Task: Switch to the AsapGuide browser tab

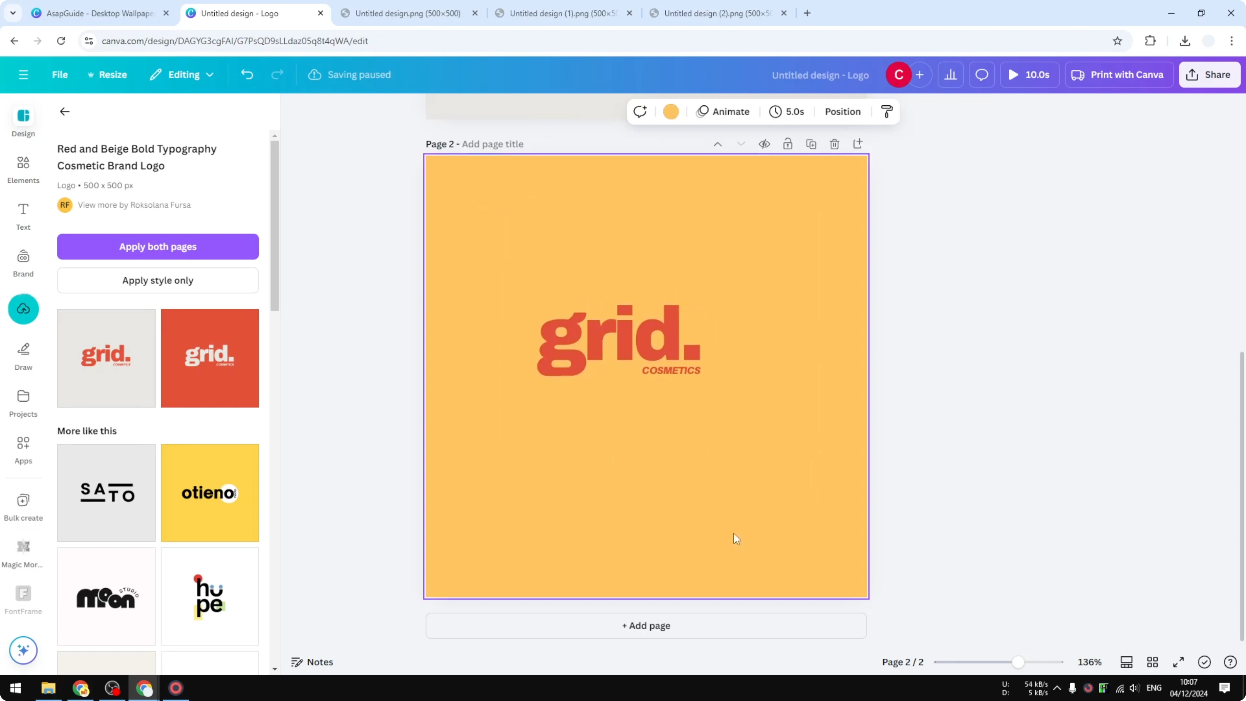Action: point(97,13)
